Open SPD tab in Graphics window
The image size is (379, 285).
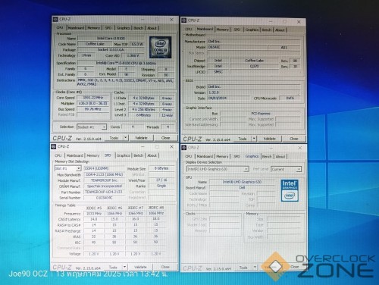pyautogui.click(x=236, y=156)
